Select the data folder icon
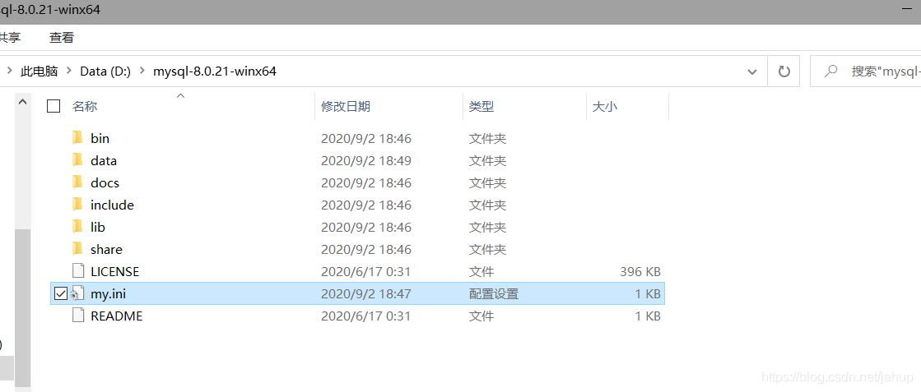The width and height of the screenshot is (921, 392). [77, 160]
